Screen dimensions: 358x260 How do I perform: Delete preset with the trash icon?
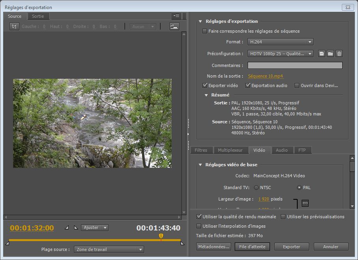click(339, 54)
